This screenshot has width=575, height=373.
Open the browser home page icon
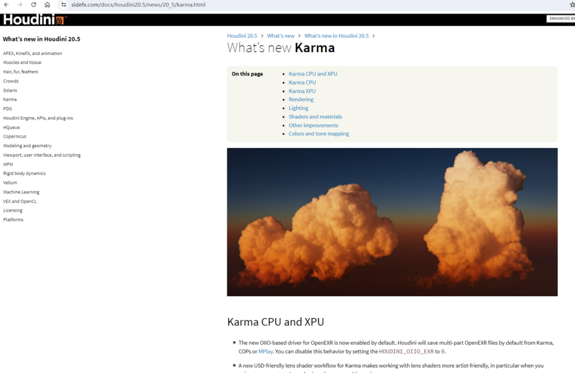(x=47, y=5)
